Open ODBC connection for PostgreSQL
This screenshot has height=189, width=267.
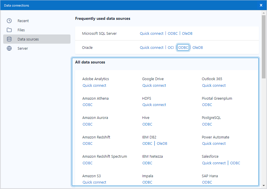click(x=207, y=124)
